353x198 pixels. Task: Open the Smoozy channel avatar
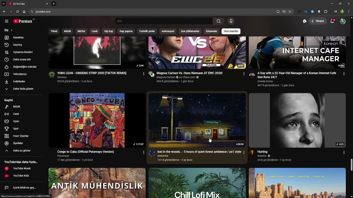(52, 75)
